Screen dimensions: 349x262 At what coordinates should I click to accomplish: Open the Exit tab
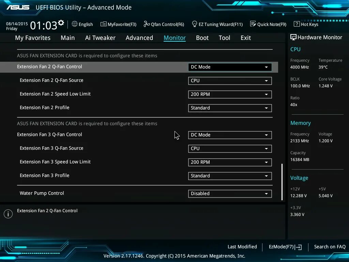point(246,38)
